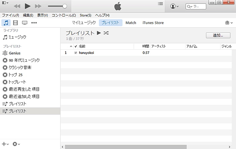Open the add playlist plus menu

(5, 144)
